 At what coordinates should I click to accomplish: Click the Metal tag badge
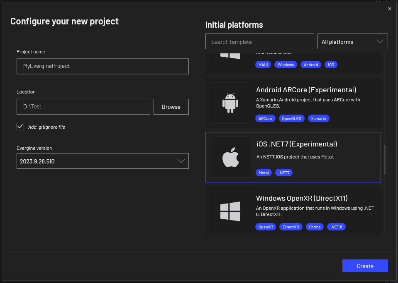[264, 173]
